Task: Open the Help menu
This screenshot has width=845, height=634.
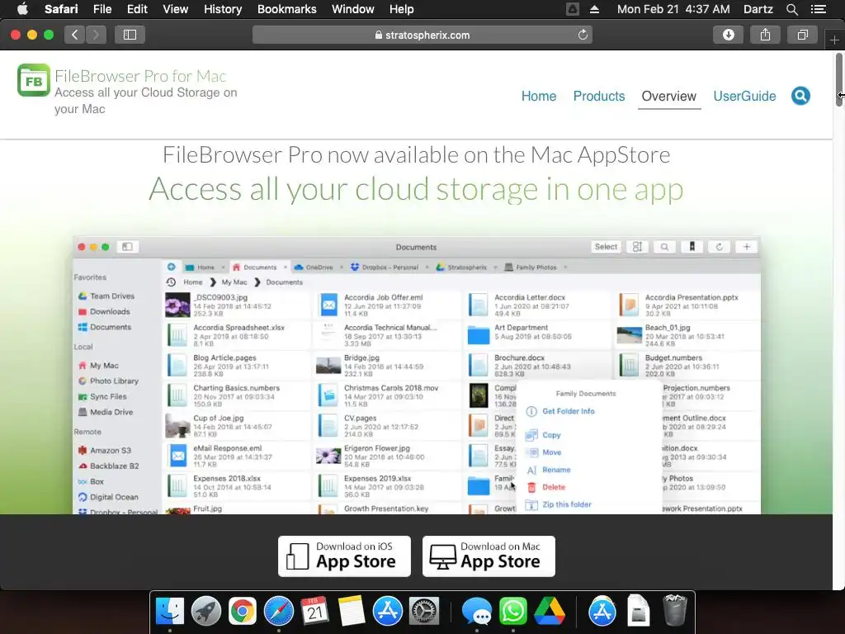Action: [x=402, y=9]
